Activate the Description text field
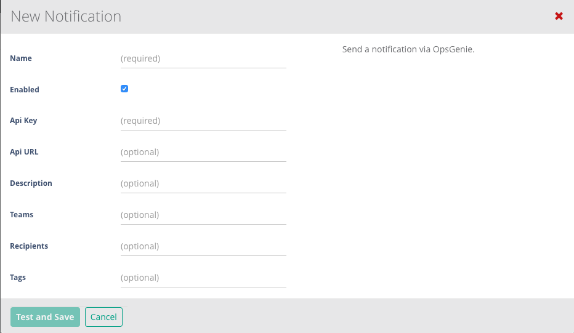Screen dimensions: 574x333 click(203, 183)
